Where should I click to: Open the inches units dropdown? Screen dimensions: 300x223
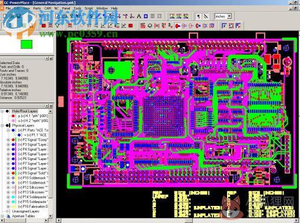point(229,16)
